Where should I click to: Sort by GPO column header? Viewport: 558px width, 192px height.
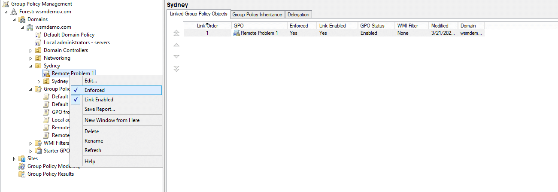pyautogui.click(x=259, y=26)
